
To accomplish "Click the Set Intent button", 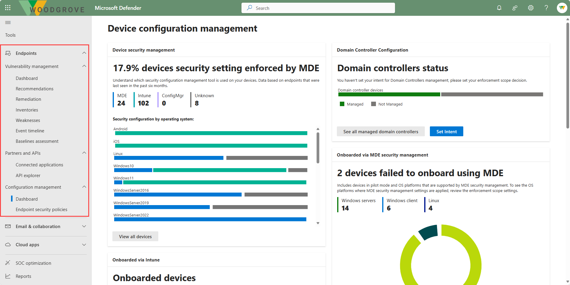I will pyautogui.click(x=446, y=131).
